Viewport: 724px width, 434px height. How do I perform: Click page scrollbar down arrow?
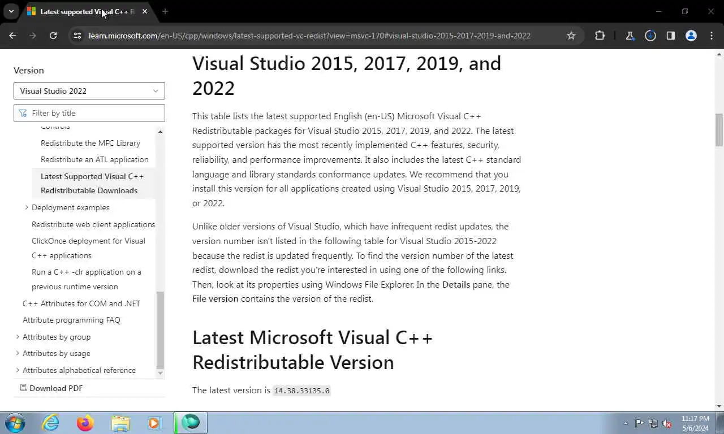(x=719, y=406)
